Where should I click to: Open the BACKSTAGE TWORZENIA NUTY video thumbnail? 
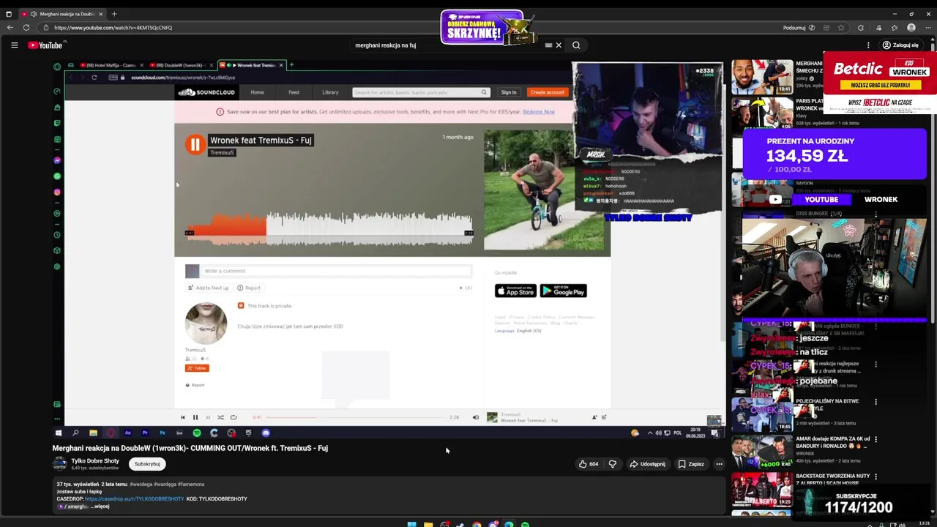point(762,490)
